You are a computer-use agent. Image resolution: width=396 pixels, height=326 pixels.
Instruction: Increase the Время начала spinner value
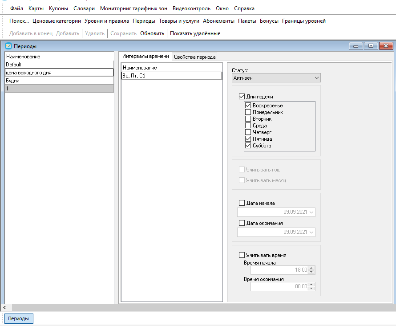(311, 268)
